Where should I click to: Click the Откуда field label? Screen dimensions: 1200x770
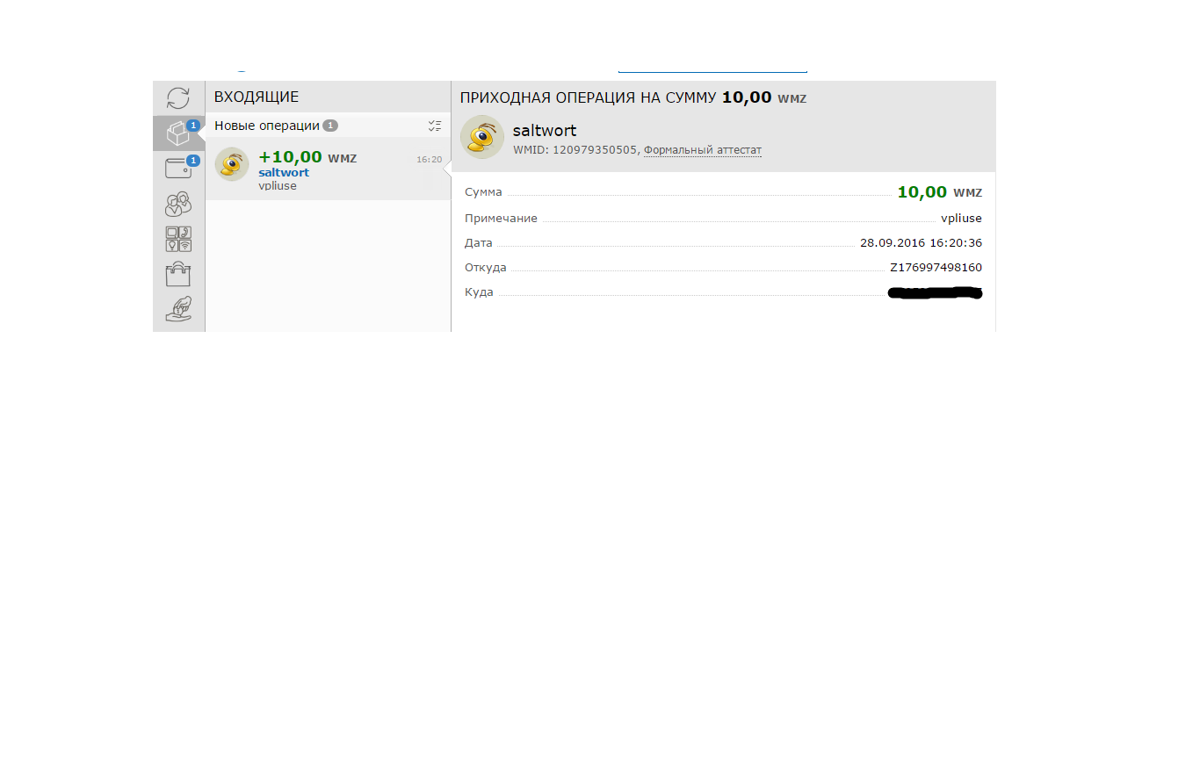[485, 268]
